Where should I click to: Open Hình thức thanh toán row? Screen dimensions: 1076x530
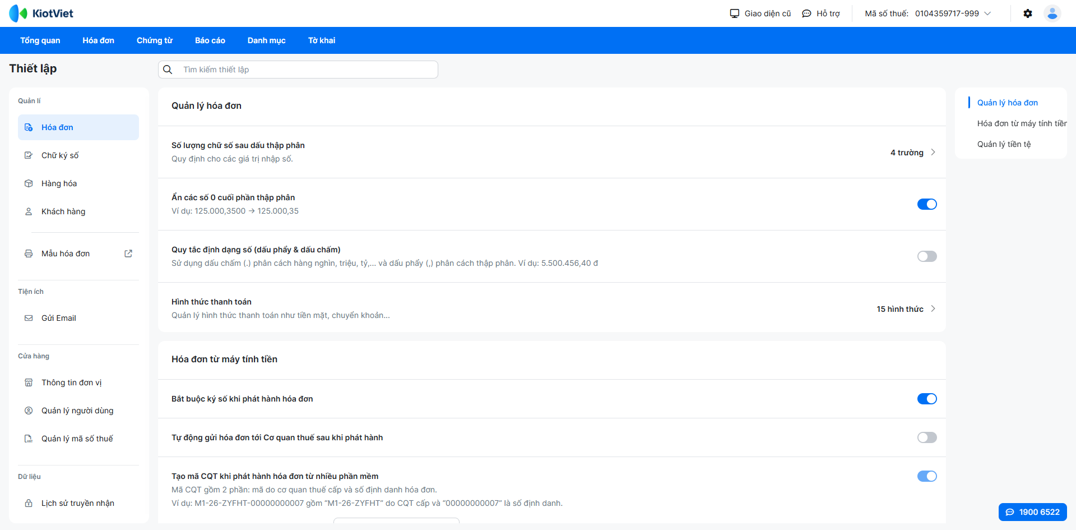pyautogui.click(x=552, y=308)
